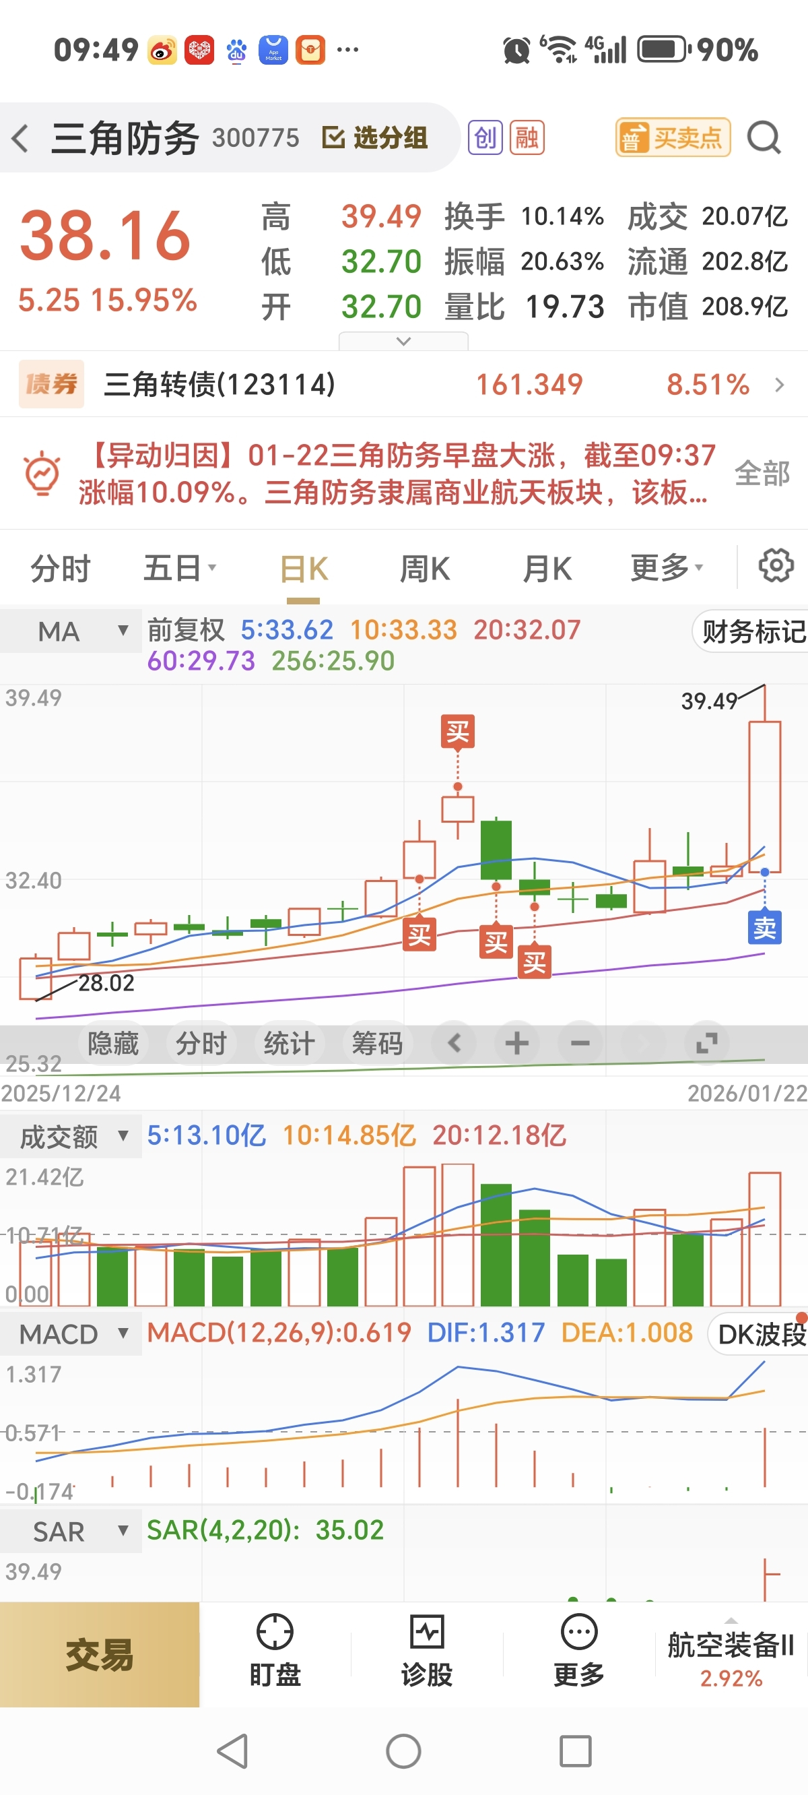Open MACD indicator dropdown
Image resolution: width=808 pixels, height=1795 pixels.
70,1333
